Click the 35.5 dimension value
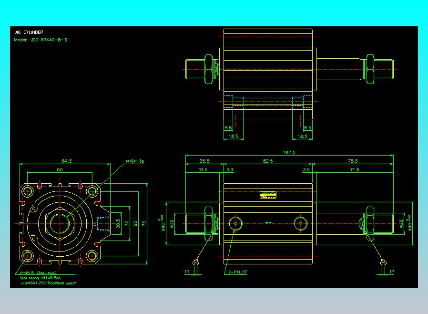The image size is (428, 314). coord(204,161)
